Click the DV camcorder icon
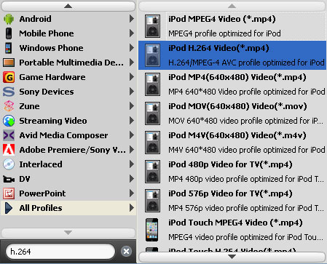Image resolution: width=327 pixels, height=264 pixels. (9, 179)
